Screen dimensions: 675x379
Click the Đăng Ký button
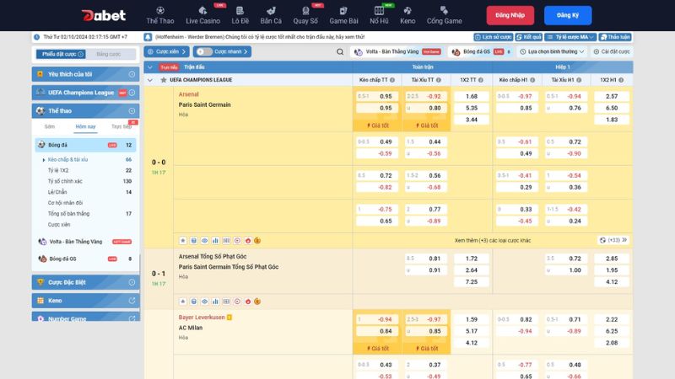coord(568,15)
